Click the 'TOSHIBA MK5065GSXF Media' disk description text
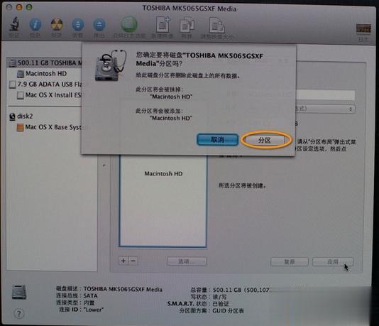Viewport: 379px width, 326px height. pos(123,289)
